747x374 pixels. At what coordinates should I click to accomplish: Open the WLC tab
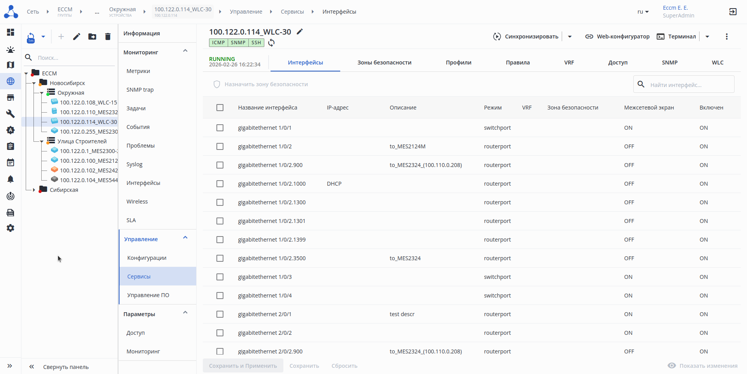coord(717,63)
